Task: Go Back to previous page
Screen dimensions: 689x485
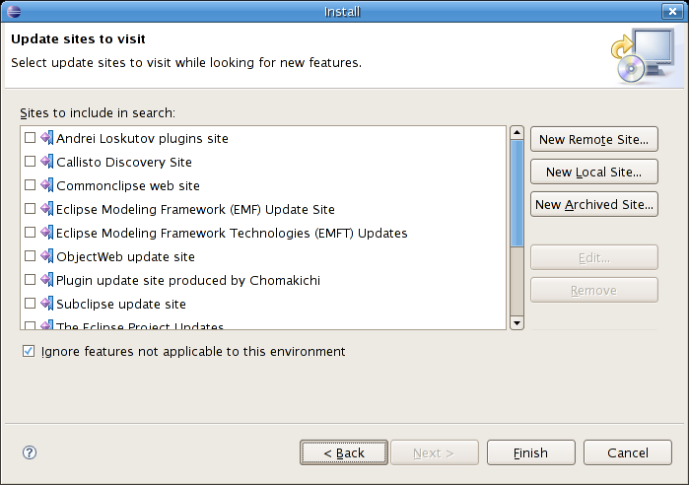Action: click(344, 452)
